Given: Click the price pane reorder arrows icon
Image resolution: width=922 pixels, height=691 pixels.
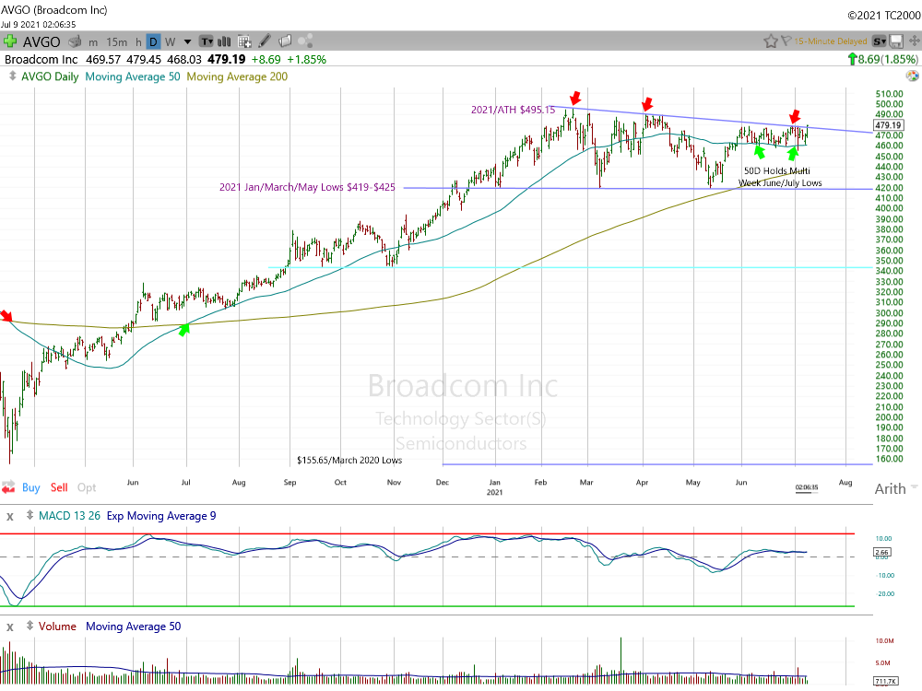Looking at the screenshot, I should (12, 76).
